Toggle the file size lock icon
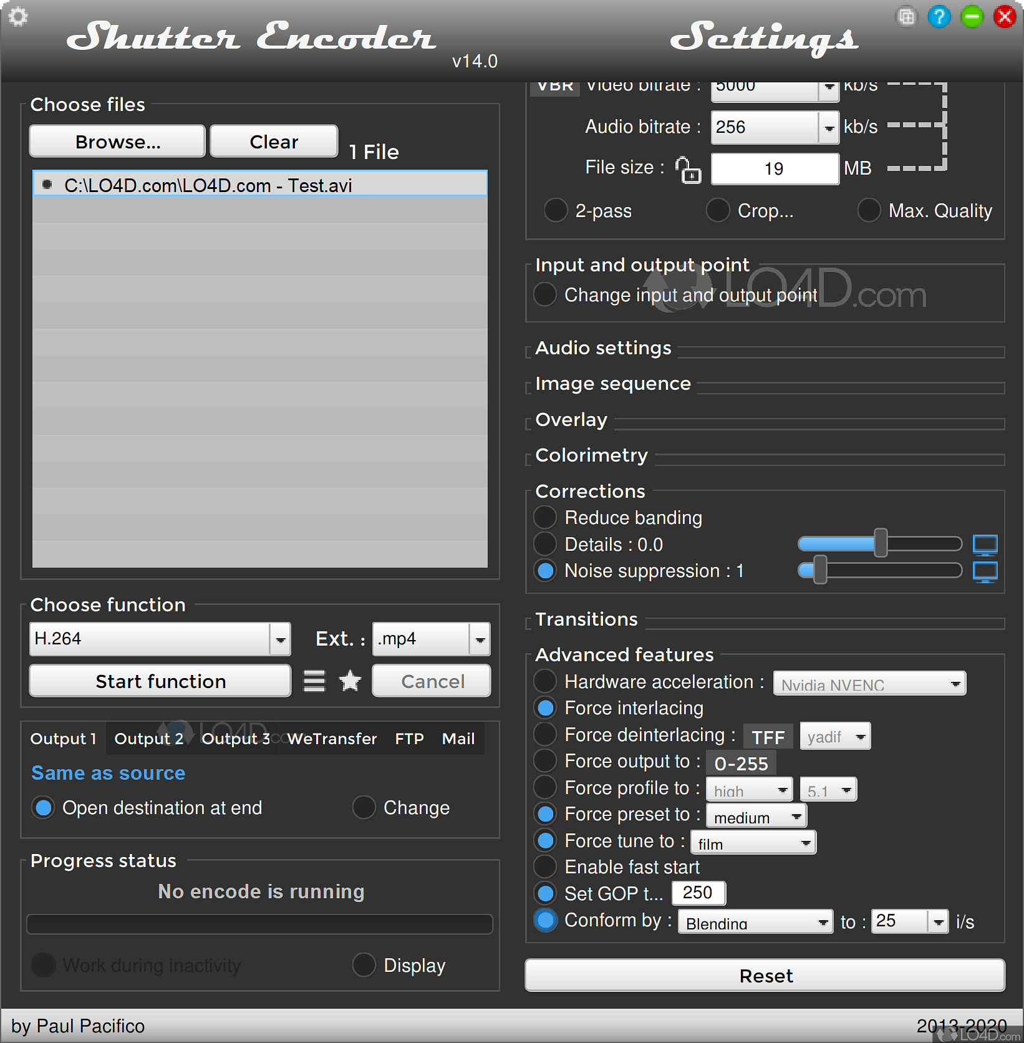This screenshot has width=1024, height=1043. click(x=688, y=170)
